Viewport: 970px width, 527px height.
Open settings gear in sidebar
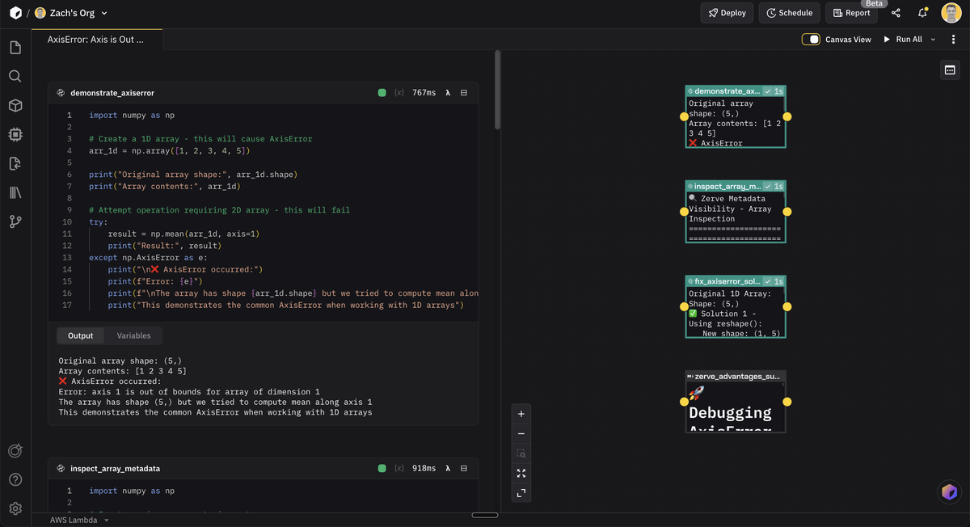[15, 508]
